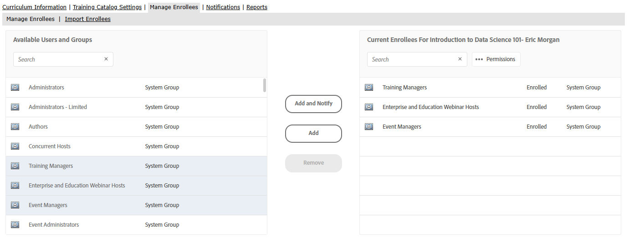Click enrolled Training Managers group icon
This screenshot has height=239, width=634.
click(x=369, y=88)
